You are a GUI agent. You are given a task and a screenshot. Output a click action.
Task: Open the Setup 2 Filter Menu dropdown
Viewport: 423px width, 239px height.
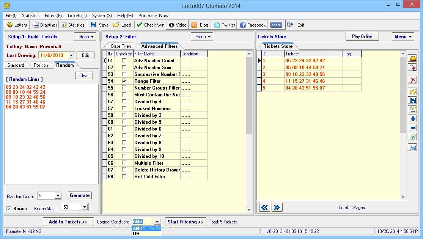coord(202,37)
